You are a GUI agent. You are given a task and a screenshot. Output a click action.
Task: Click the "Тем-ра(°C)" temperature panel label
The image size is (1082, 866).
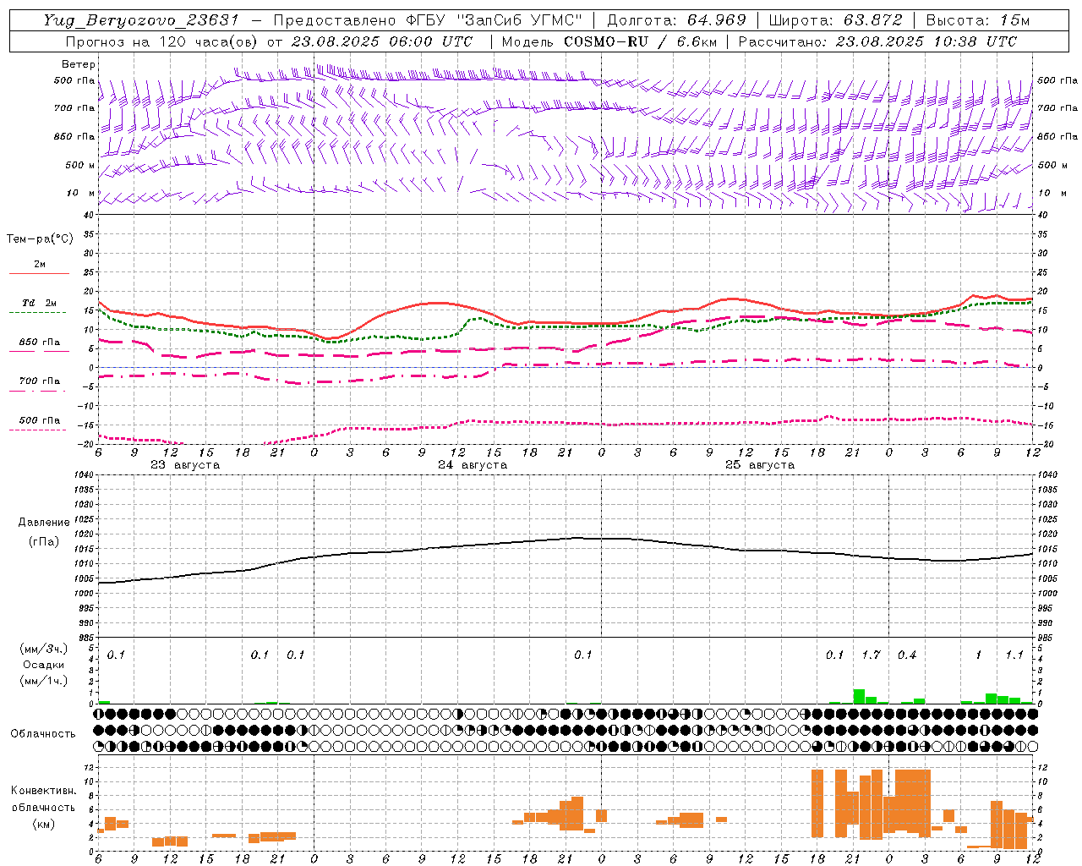40,239
